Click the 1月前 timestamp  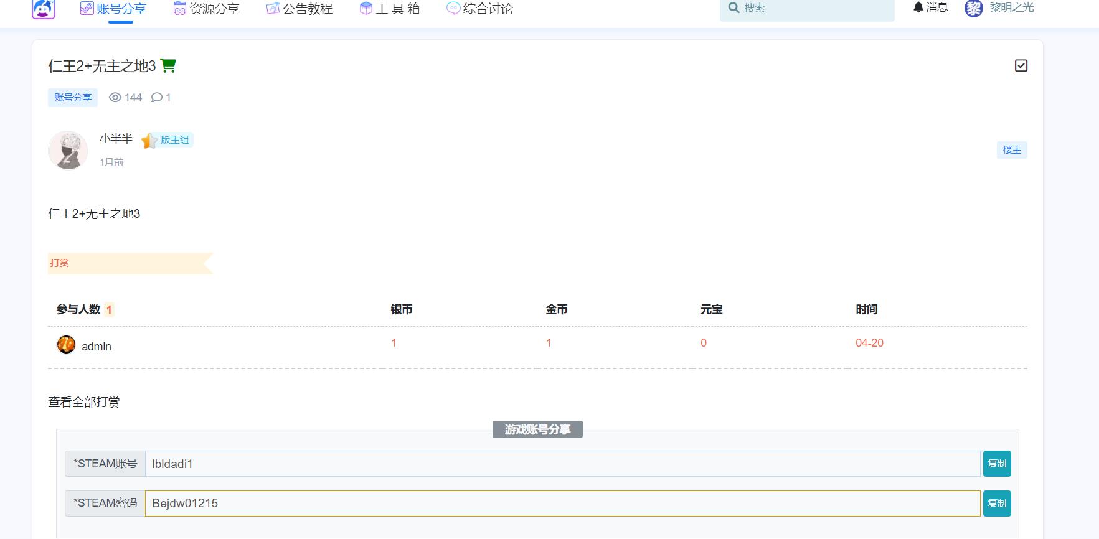pyautogui.click(x=111, y=162)
